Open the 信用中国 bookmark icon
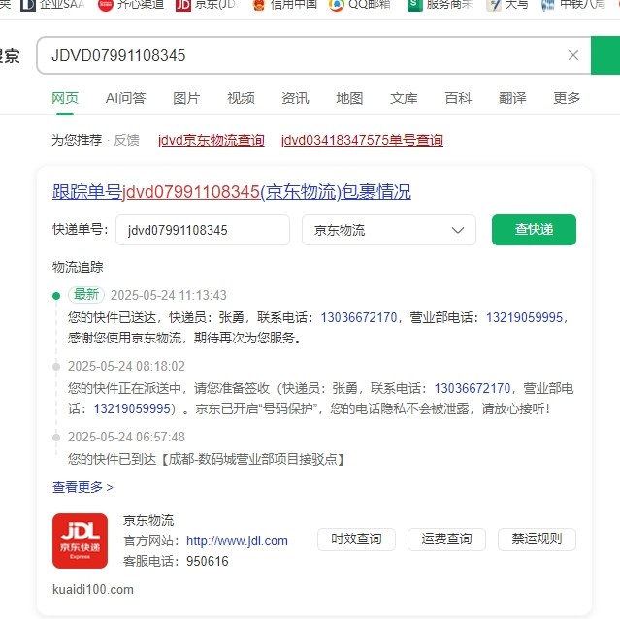This screenshot has height=619, width=620. [x=259, y=5]
